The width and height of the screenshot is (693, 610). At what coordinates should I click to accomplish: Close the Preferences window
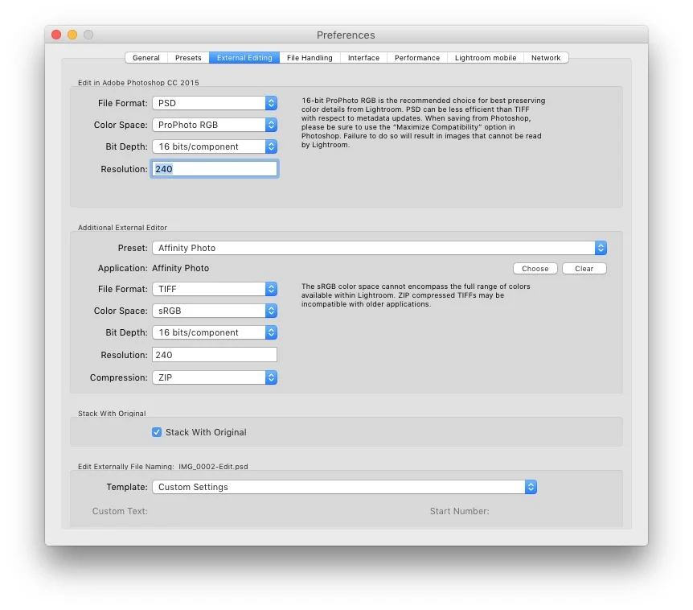(x=56, y=35)
